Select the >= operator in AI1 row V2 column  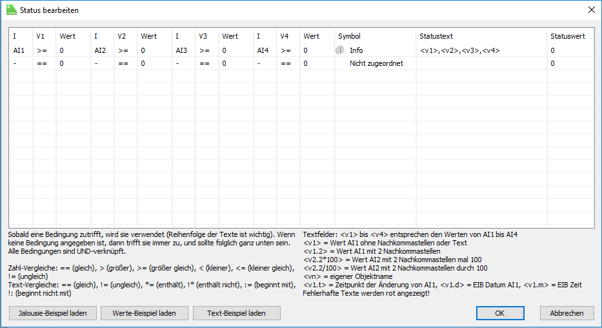tap(126, 50)
